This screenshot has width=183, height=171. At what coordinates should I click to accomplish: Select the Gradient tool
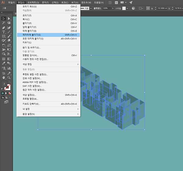9,59
